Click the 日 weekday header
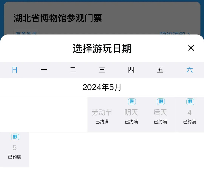The height and width of the screenshot is (193, 204). pyautogui.click(x=15, y=70)
